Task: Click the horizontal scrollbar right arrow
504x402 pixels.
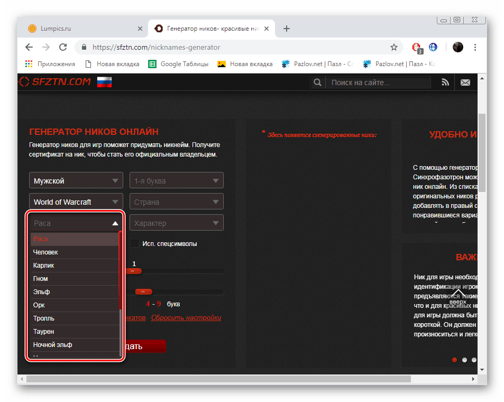Action: click(473, 379)
